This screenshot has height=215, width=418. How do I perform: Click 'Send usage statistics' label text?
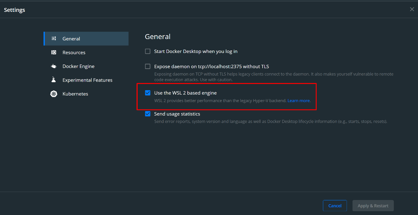coord(177,114)
